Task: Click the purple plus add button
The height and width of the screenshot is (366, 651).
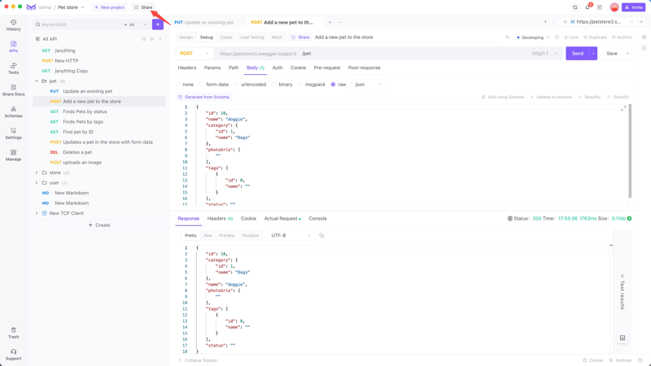Action: tap(158, 24)
